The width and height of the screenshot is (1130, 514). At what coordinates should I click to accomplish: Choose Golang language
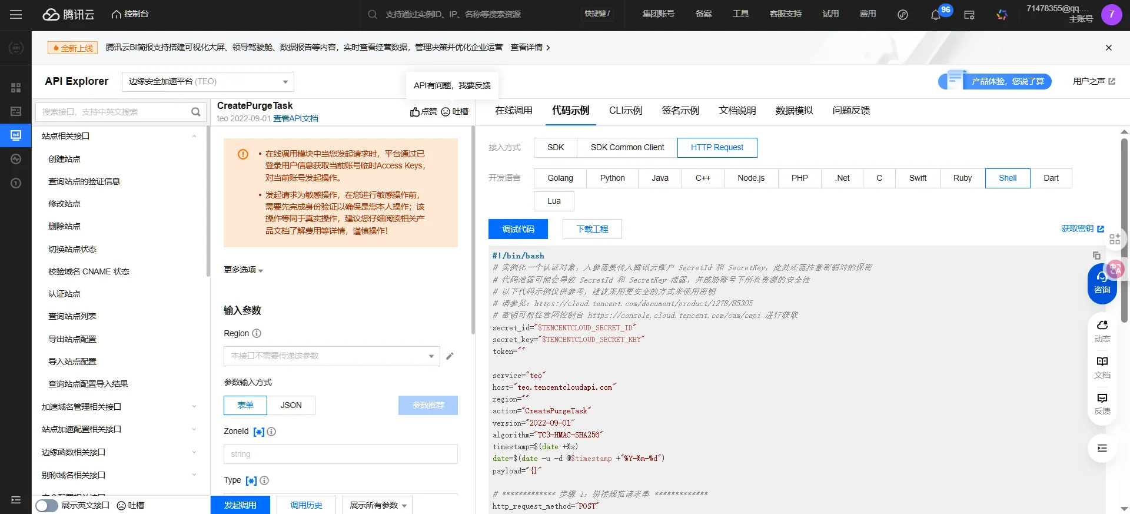(560, 178)
